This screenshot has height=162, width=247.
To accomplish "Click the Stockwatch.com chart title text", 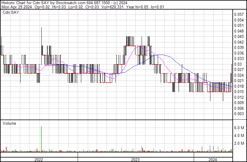I will [71, 3].
